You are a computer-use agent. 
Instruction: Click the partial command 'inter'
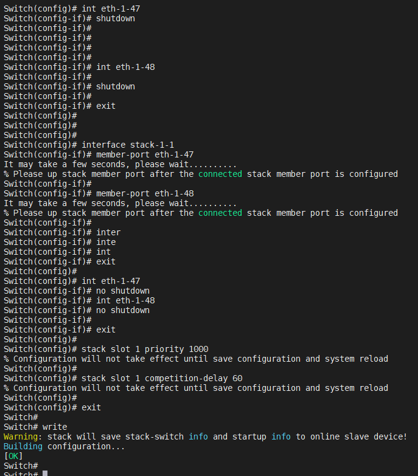108,233
